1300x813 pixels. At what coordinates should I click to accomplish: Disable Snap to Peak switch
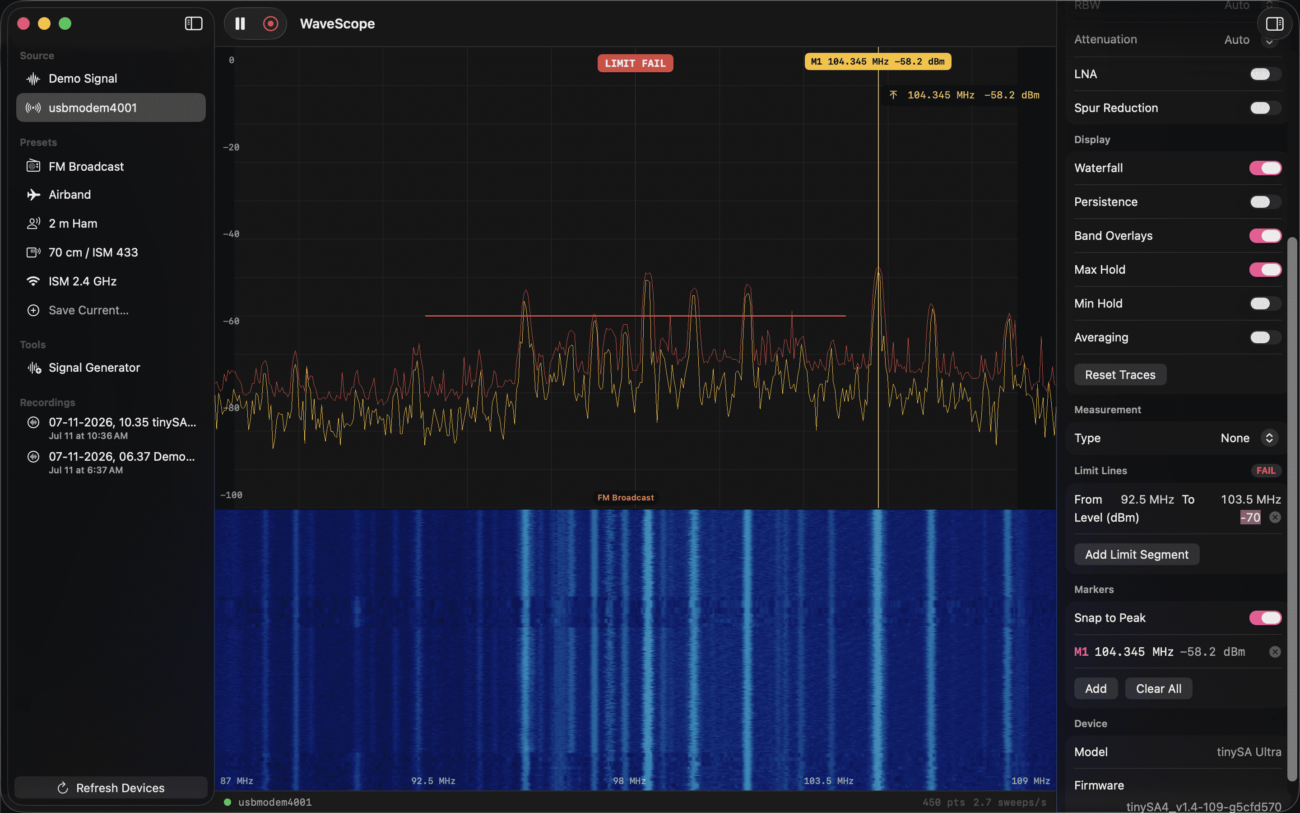tap(1265, 618)
